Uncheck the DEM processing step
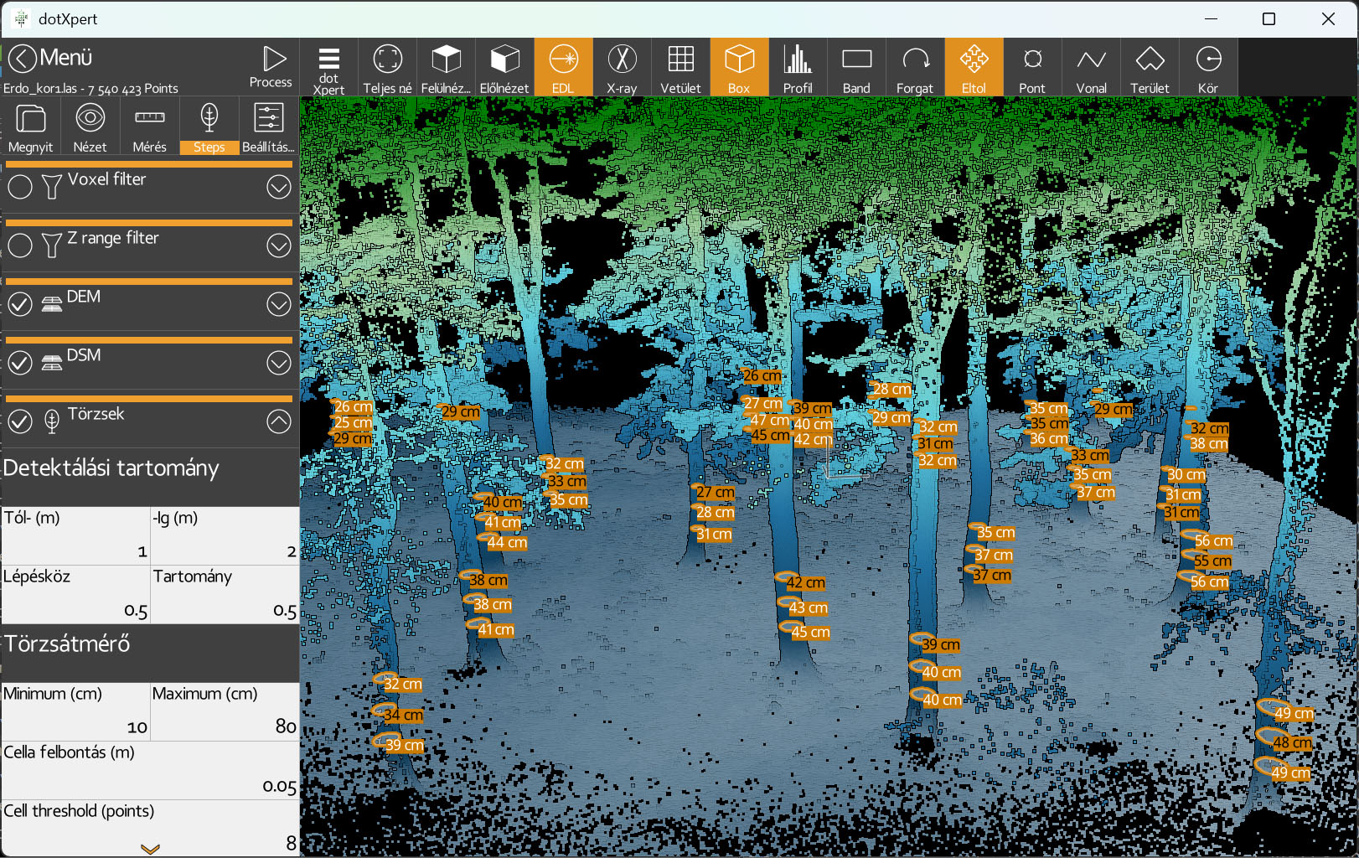1359x858 pixels. tap(20, 304)
